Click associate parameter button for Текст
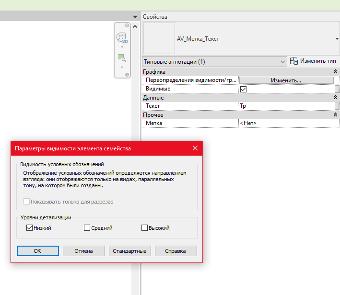This screenshot has height=295, width=340. 337,106
